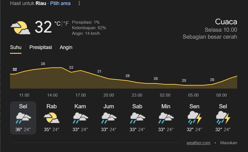Choose Min rain forecast icon
Screen dimensions: 248x152
coord(166,118)
